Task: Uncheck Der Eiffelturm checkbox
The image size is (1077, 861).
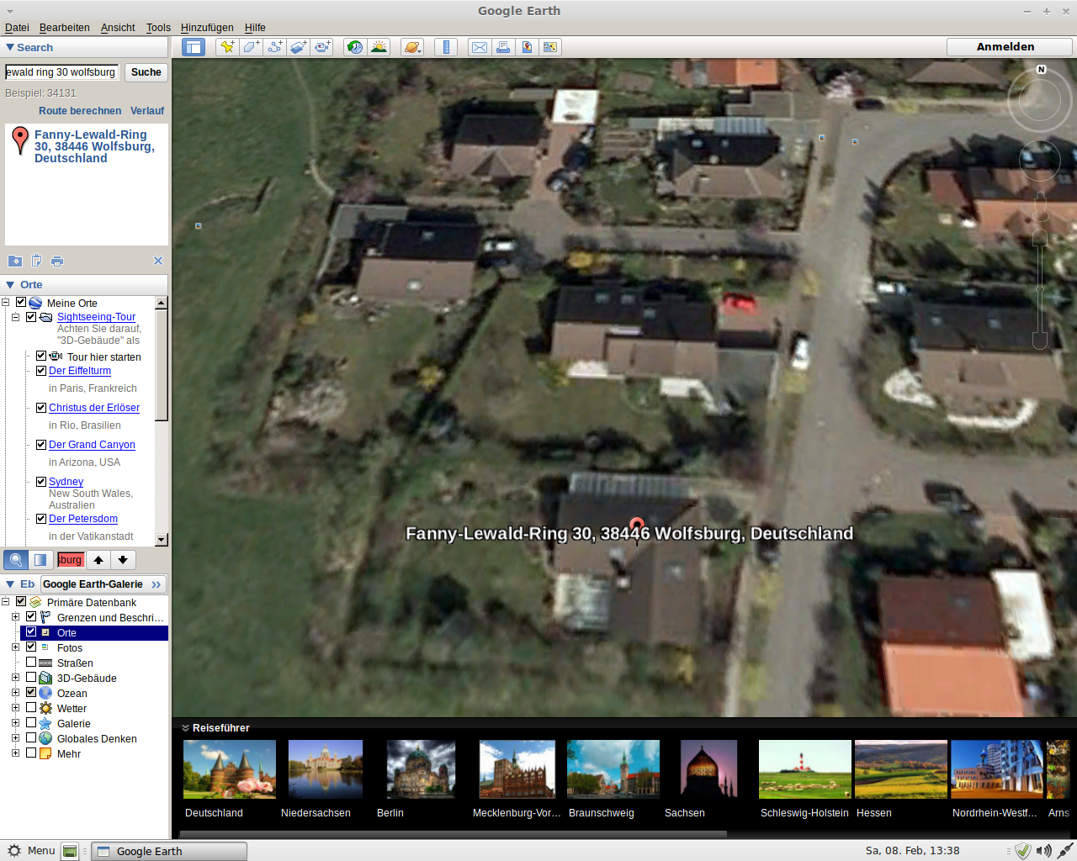Action: 41,370
